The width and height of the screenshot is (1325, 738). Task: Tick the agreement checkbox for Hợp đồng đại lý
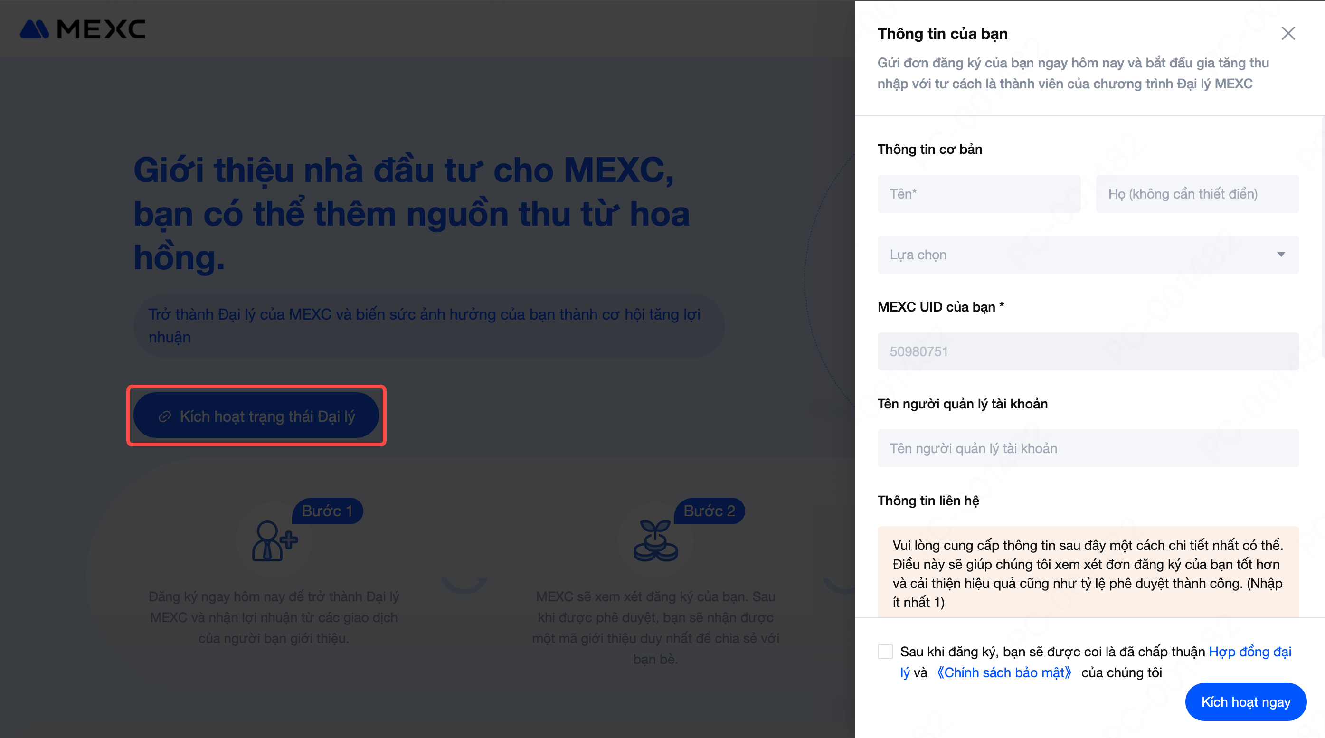[885, 651]
